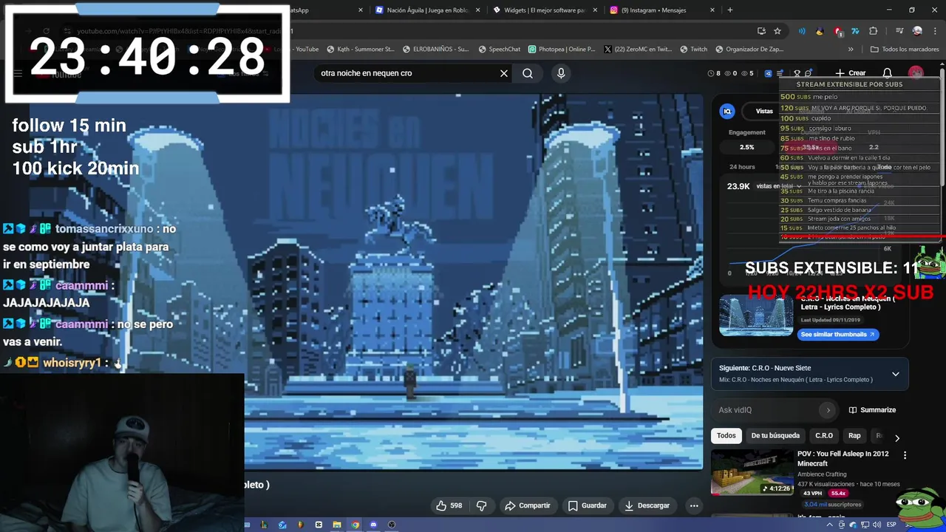Open Chrome profile avatar
The height and width of the screenshot is (532, 946).
coord(917,31)
